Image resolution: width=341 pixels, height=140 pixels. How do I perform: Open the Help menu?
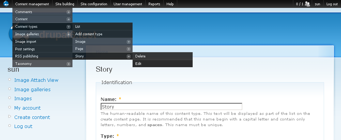point(170,4)
